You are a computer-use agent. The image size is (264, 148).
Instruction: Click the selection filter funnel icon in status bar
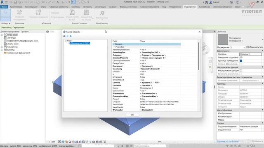click(252, 146)
